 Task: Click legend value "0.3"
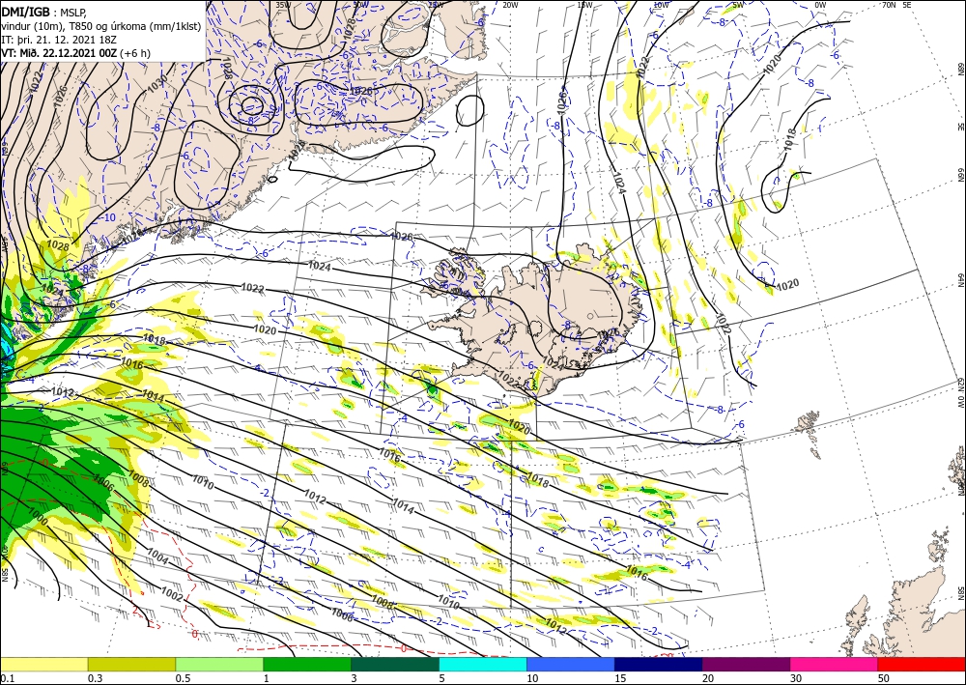(95, 678)
